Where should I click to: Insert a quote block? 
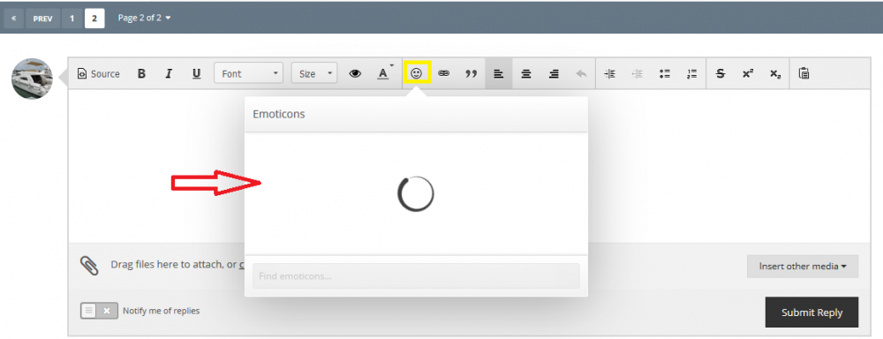pos(471,74)
